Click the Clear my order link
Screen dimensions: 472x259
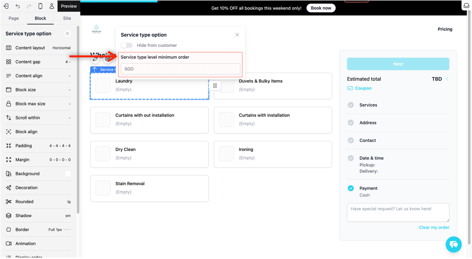(x=434, y=228)
